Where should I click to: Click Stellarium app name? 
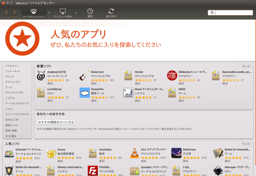coord(189,150)
